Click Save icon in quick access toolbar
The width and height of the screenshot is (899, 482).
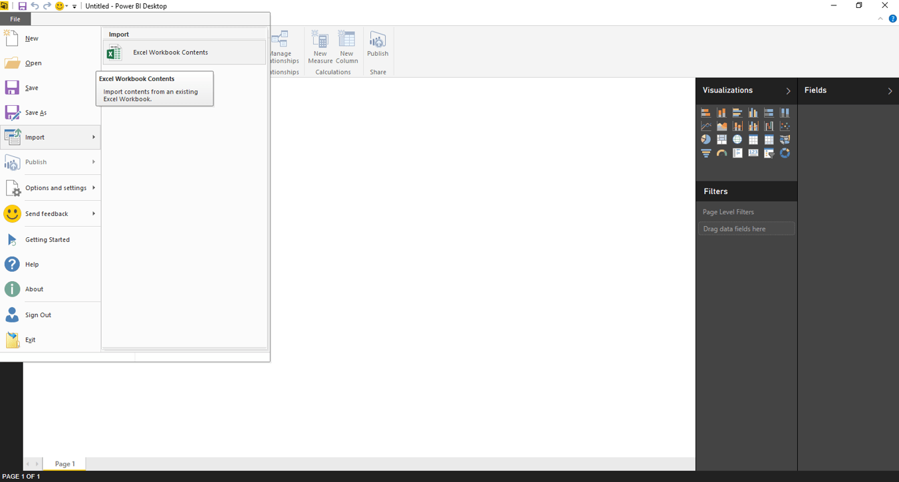22,6
